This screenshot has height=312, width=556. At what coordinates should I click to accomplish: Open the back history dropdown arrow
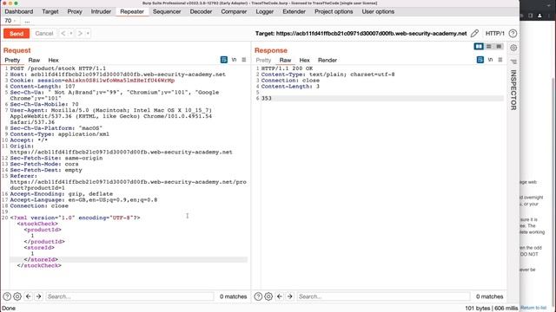point(71,33)
